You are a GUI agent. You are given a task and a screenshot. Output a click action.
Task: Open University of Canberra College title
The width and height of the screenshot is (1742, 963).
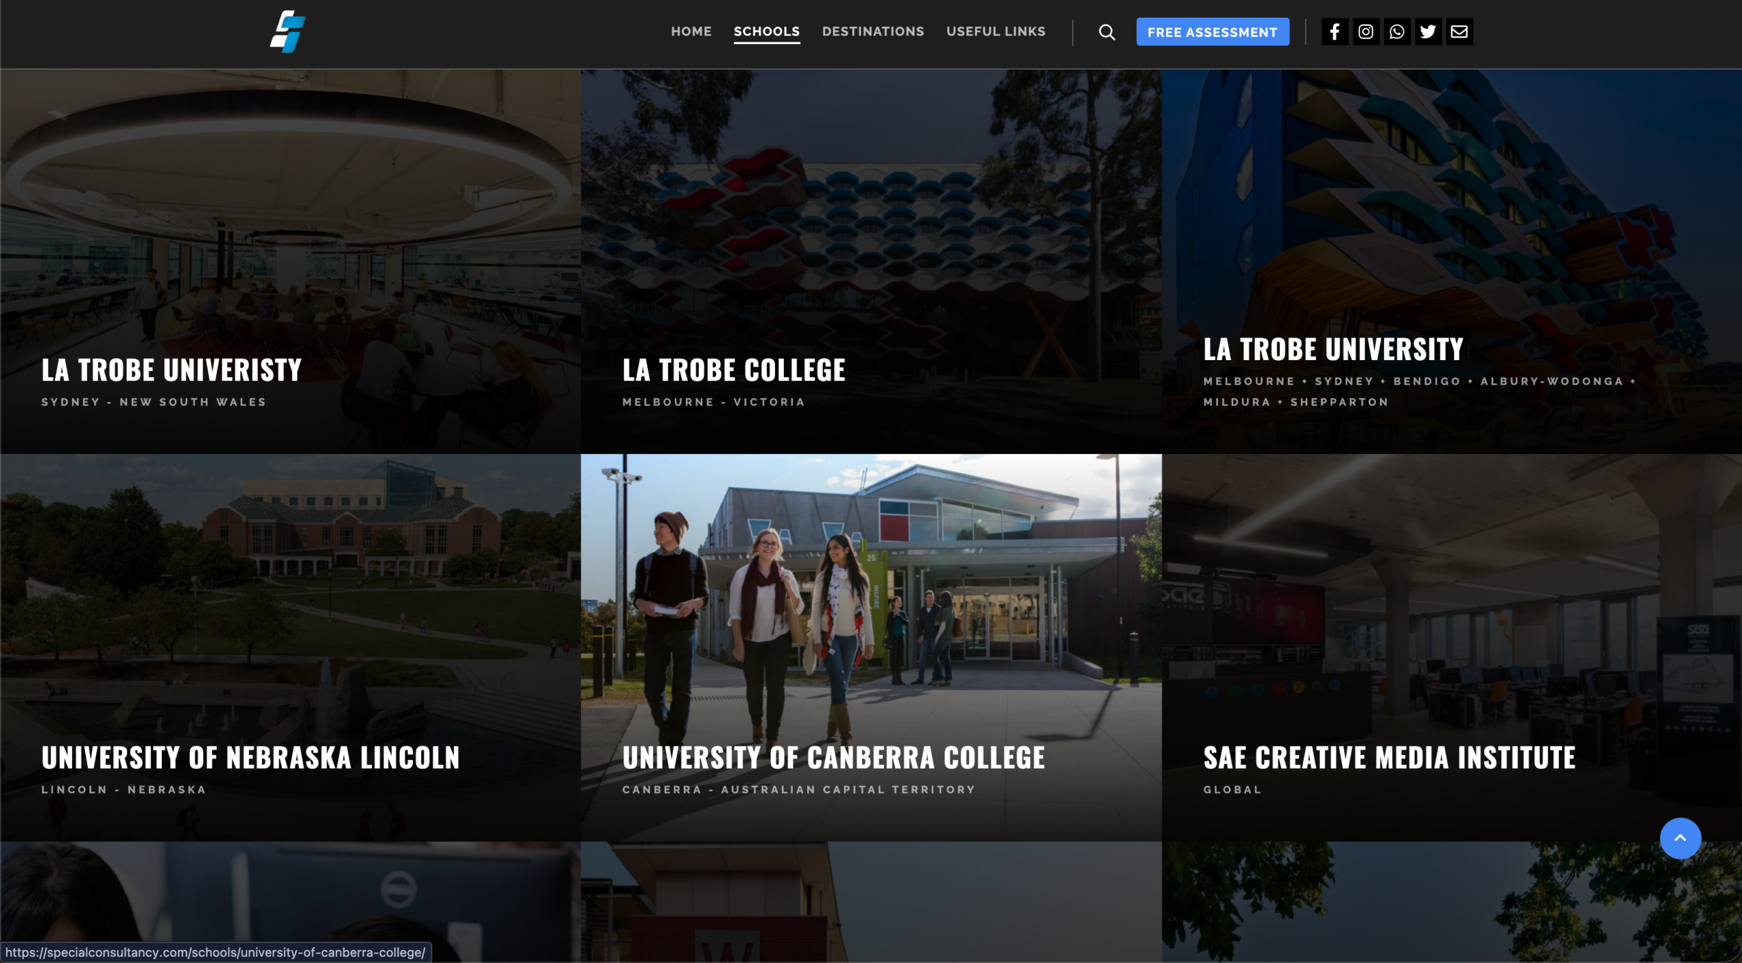point(834,757)
